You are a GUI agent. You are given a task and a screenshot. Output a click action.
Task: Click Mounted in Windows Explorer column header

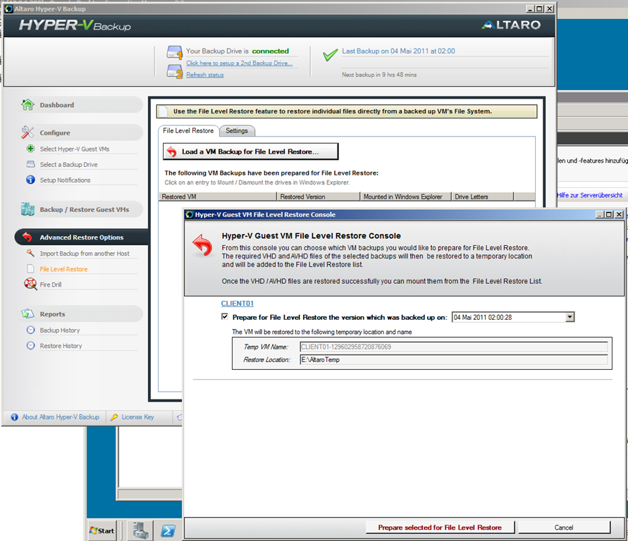point(406,197)
